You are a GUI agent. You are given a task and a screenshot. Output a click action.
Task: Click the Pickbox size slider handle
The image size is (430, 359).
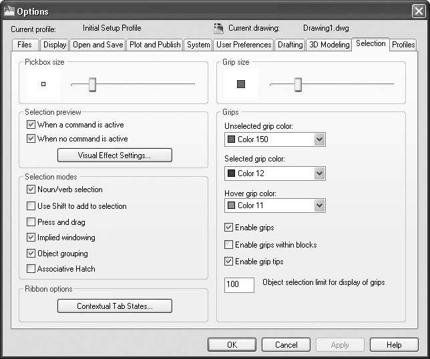[x=92, y=84]
